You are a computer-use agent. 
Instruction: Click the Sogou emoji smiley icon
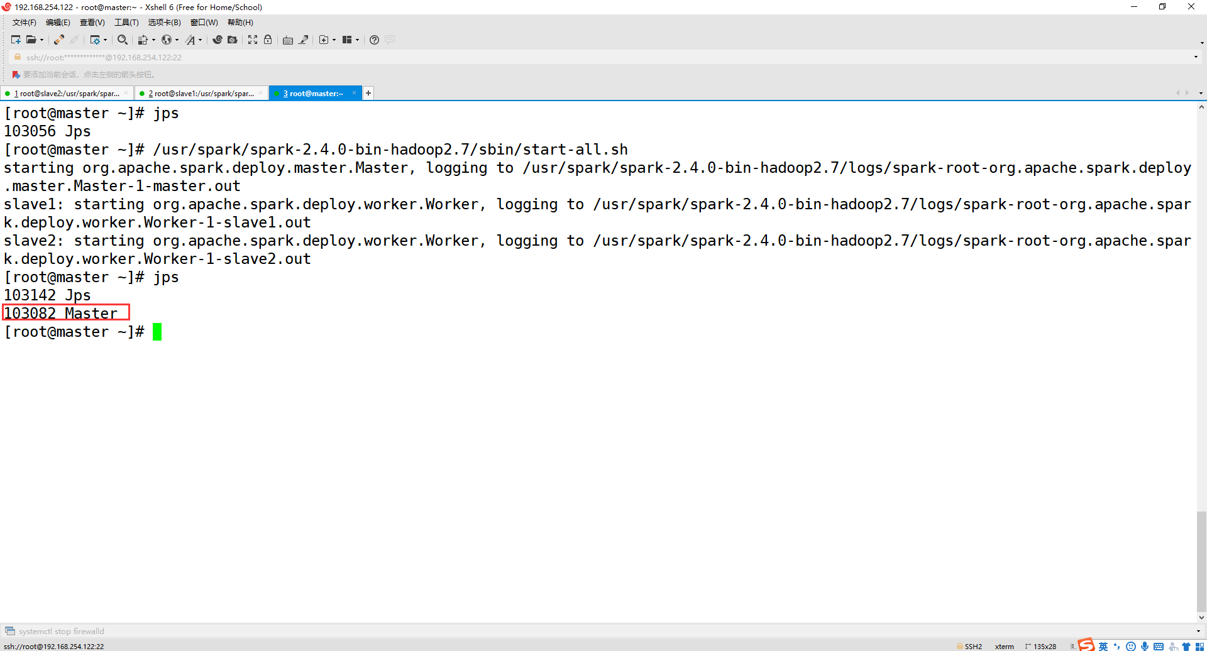1131,647
